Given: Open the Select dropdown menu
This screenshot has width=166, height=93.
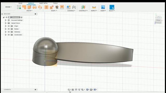Looking at the screenshot, I should point(112,11).
